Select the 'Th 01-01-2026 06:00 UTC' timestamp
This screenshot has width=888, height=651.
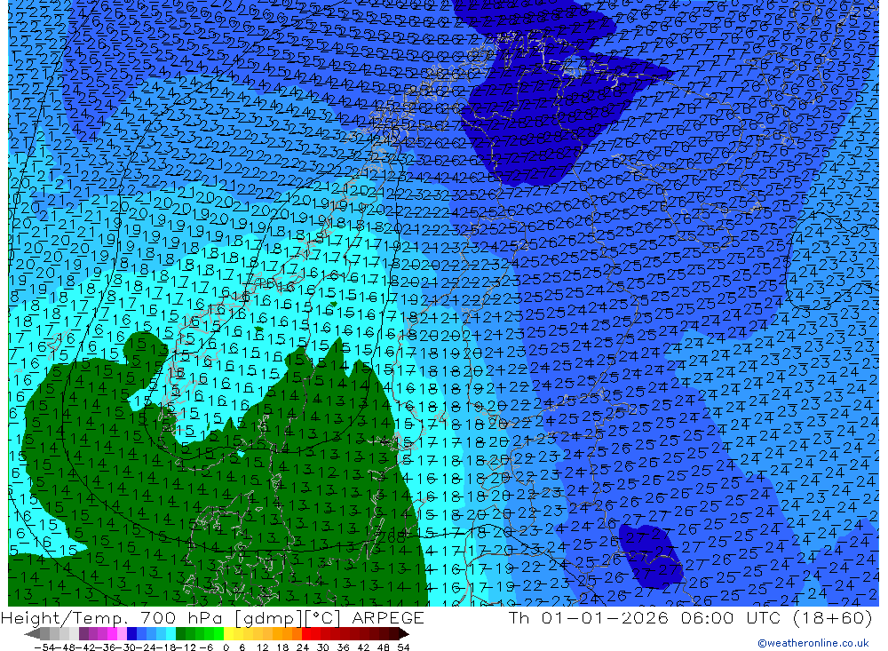pos(645,617)
